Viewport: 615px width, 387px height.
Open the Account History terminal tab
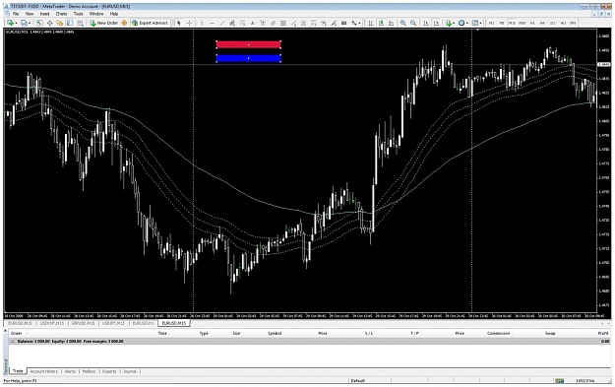coord(44,371)
